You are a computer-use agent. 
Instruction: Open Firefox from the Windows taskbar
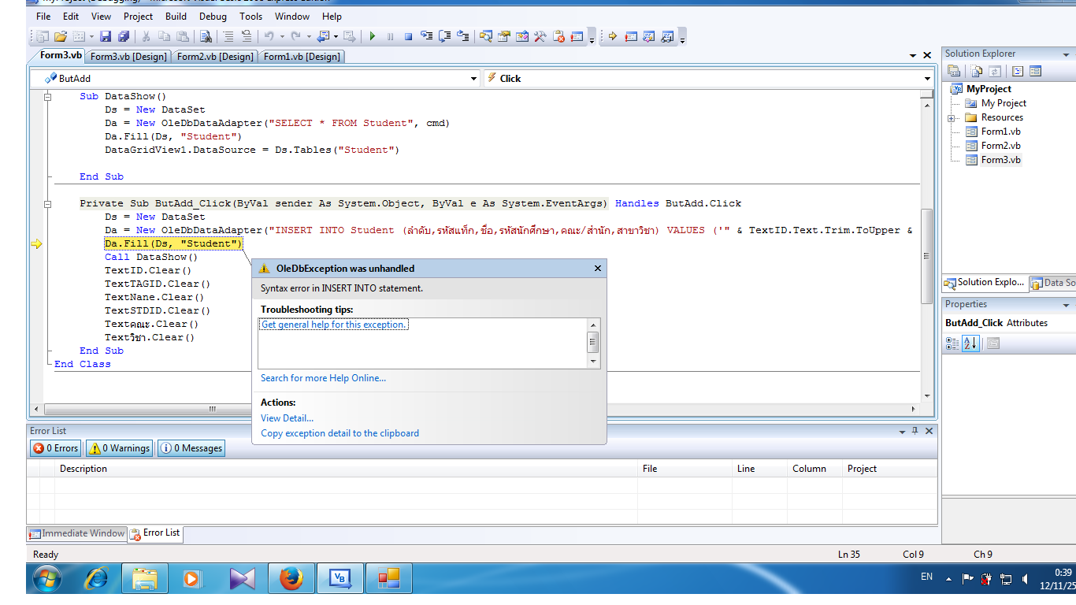(291, 579)
